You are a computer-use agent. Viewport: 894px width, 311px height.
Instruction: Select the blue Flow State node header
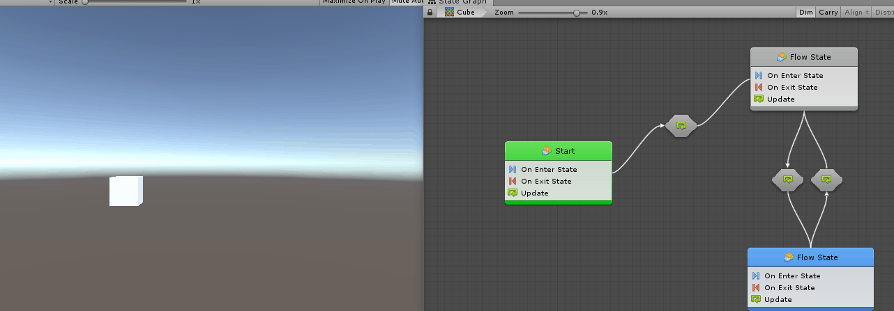click(x=810, y=257)
